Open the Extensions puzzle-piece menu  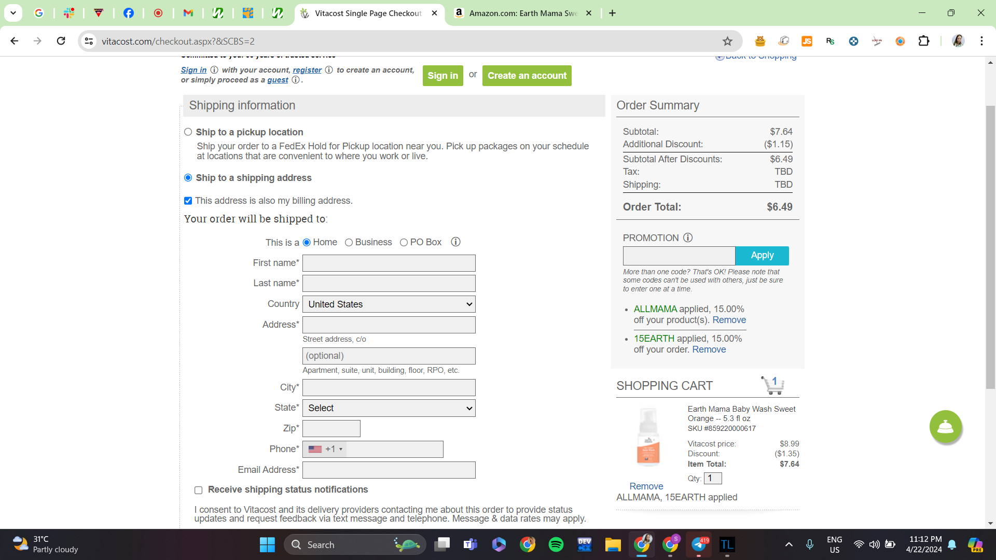pyautogui.click(x=924, y=41)
